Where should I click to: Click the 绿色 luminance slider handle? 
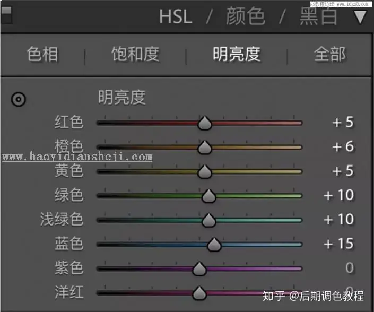208,196
